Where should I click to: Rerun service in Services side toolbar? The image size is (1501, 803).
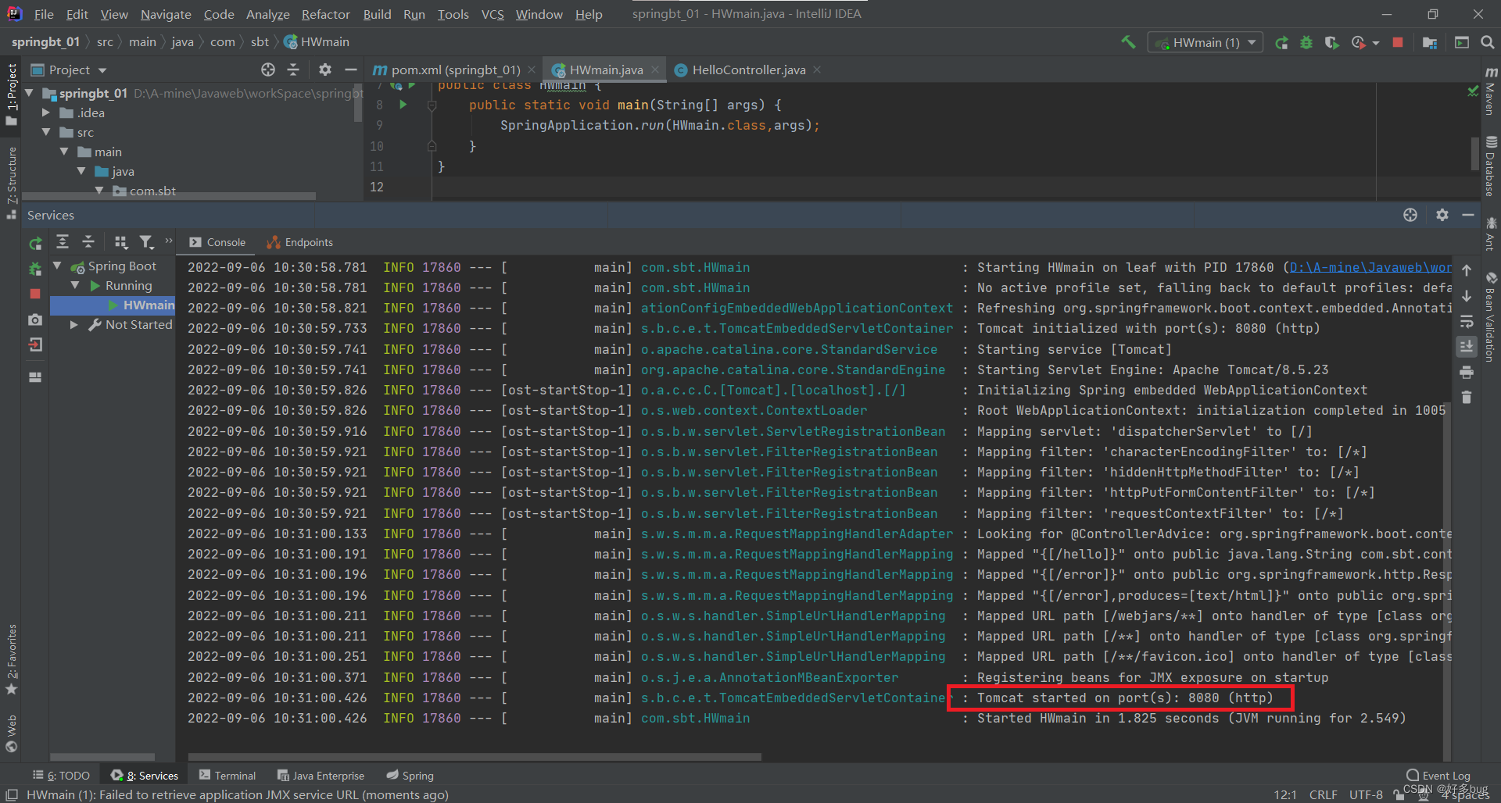coord(35,243)
